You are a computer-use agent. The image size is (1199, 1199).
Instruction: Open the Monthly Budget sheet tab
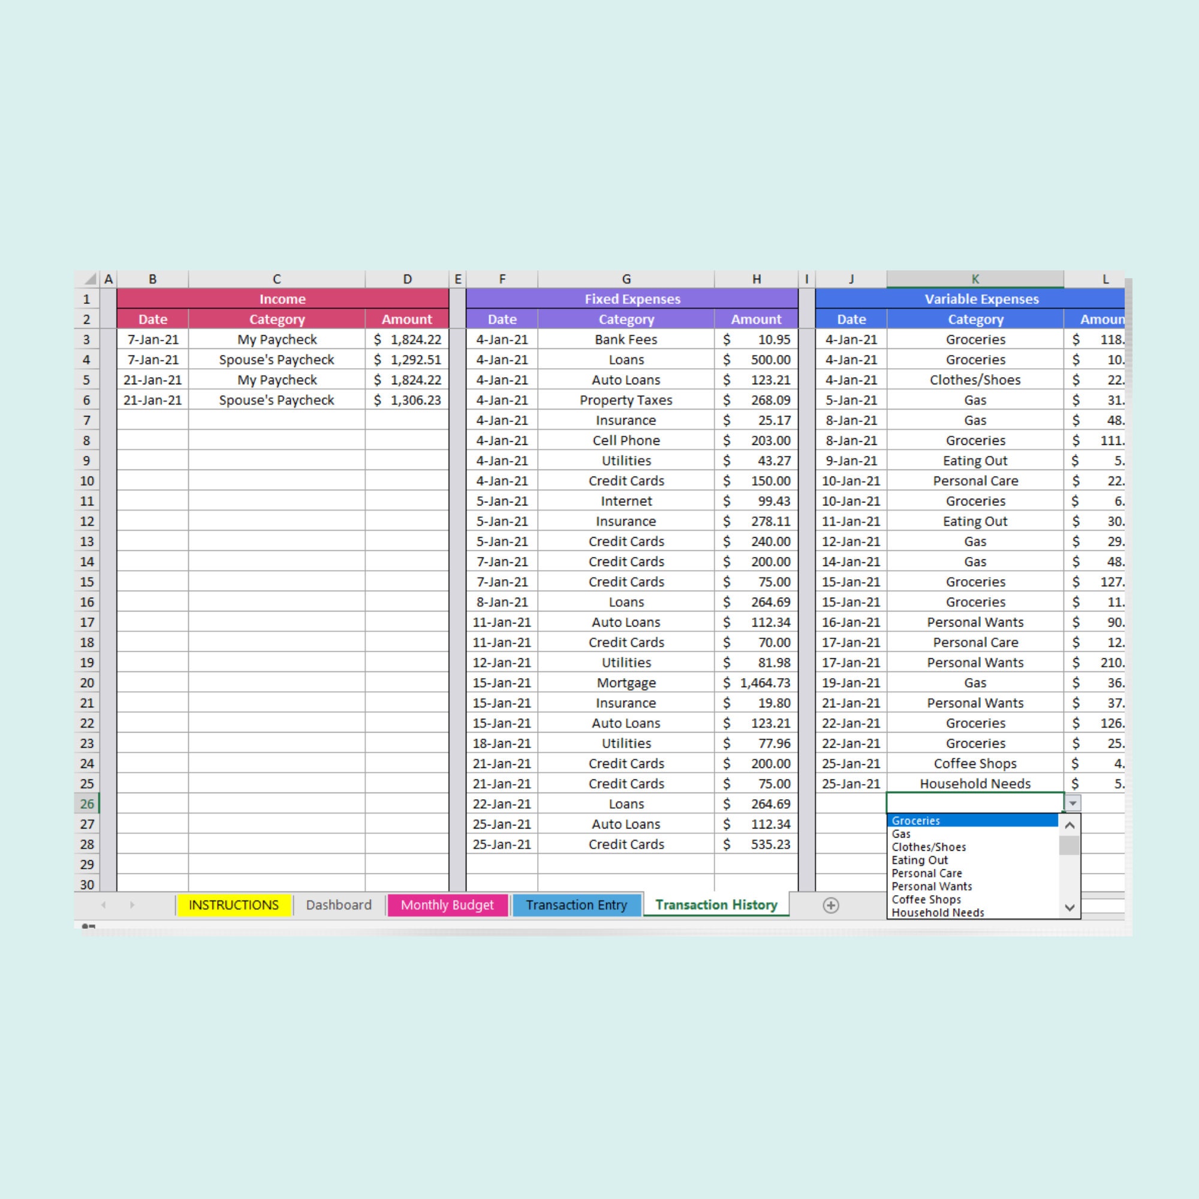coord(447,905)
